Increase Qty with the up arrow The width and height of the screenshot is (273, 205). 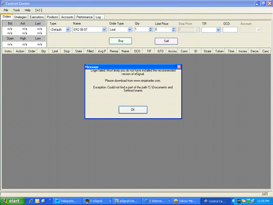[x=151, y=28]
